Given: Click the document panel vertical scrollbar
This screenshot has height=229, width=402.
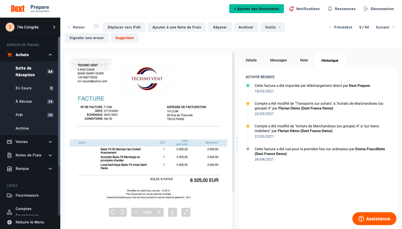Looking at the screenshot, I should click(233, 122).
